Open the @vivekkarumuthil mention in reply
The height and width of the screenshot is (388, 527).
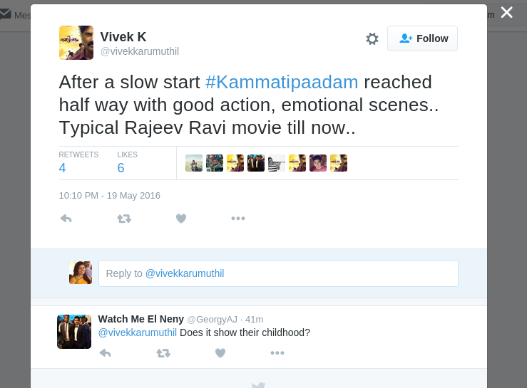[137, 332]
